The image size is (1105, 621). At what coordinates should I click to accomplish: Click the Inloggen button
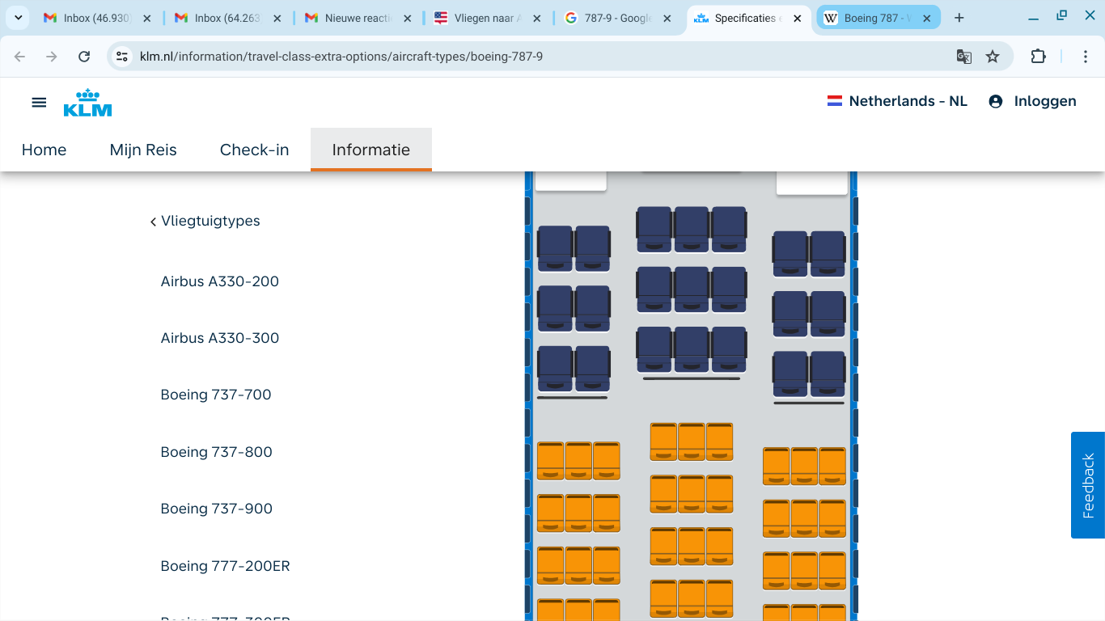(x=1044, y=101)
